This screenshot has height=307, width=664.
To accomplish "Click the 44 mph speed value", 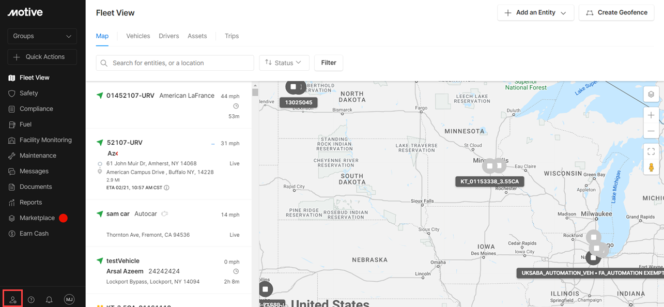I will pyautogui.click(x=230, y=96).
